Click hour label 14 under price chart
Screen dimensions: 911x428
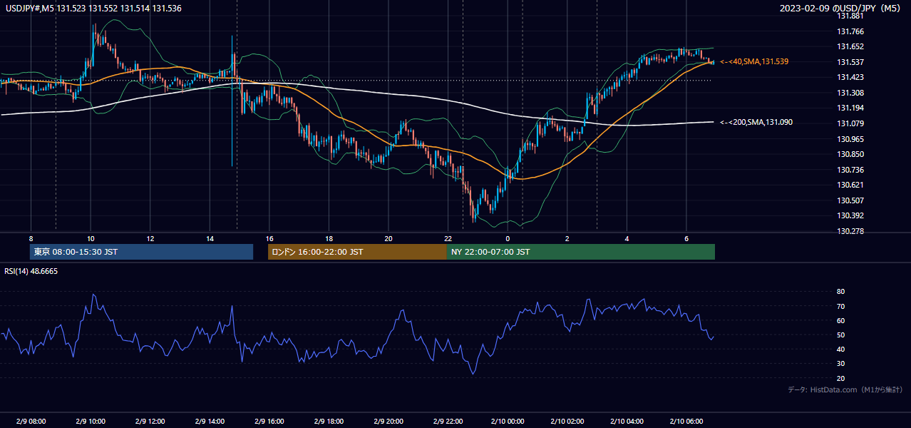tap(210, 238)
